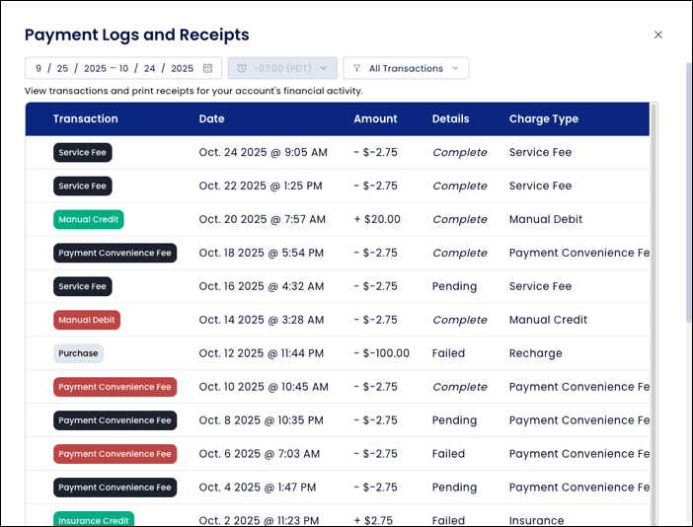Click date 'Oct. 10 2025 @ 10:45 AM'
The image size is (693, 527).
pos(264,387)
